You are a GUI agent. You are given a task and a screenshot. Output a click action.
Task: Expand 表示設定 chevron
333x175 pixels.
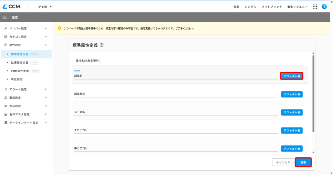(x=46, y=106)
